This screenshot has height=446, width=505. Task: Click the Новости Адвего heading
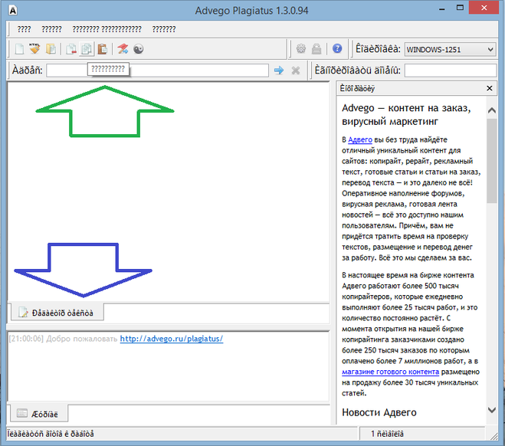(x=379, y=412)
